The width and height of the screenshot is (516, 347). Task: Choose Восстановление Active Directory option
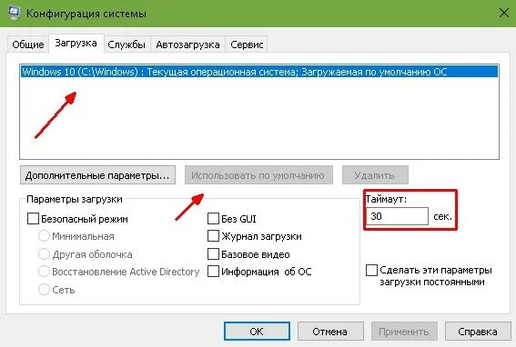point(44,272)
